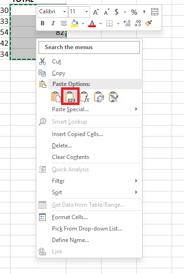Apply red font color
Viewport: 184px width, 274px height.
(x=92, y=23)
